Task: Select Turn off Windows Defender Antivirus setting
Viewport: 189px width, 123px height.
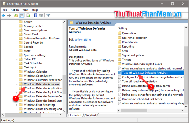Action: 153,73
